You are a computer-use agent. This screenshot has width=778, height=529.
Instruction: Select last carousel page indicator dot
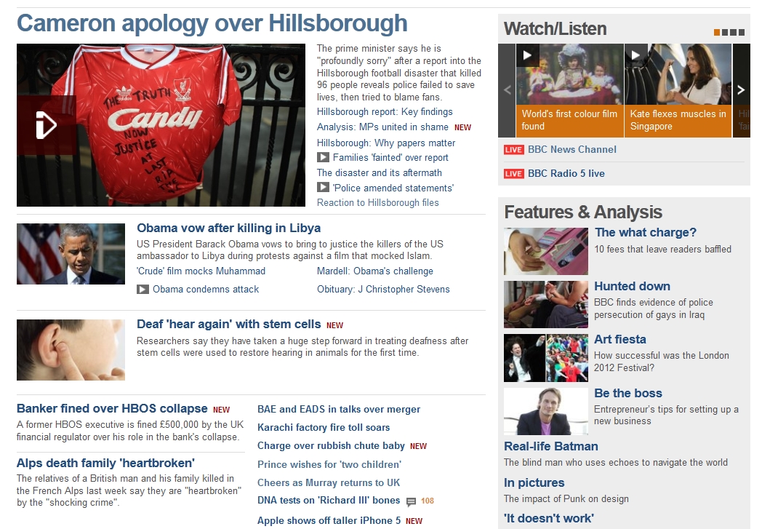[742, 32]
